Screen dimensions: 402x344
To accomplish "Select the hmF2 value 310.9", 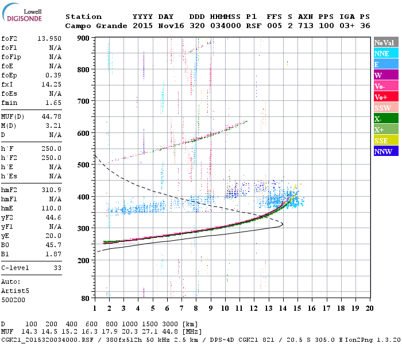I will (x=52, y=190).
